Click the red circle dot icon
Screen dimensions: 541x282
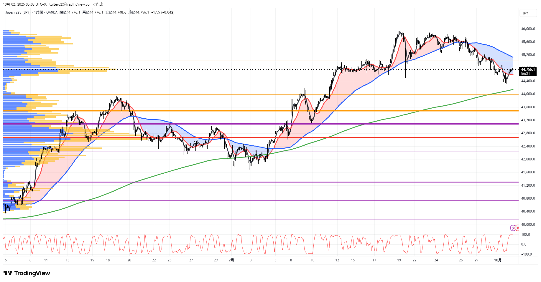tap(517, 228)
